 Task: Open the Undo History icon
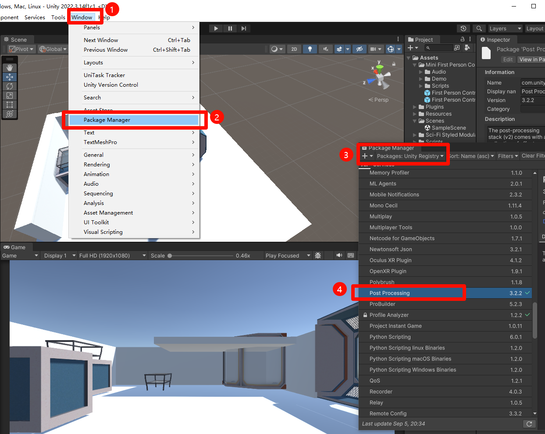tap(463, 28)
